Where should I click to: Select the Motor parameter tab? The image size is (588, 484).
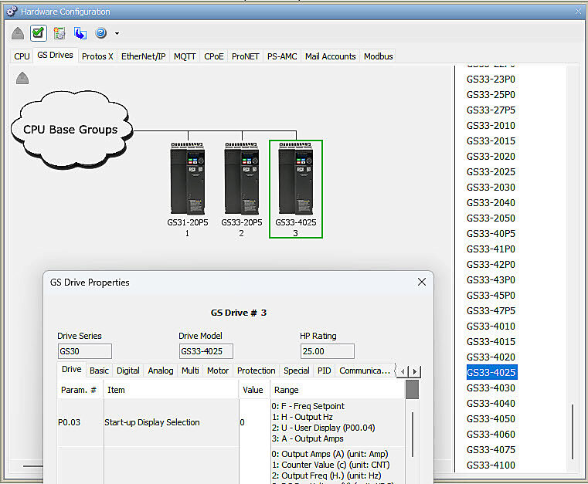pyautogui.click(x=218, y=371)
